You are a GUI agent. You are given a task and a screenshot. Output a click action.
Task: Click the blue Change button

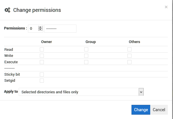point(141,110)
